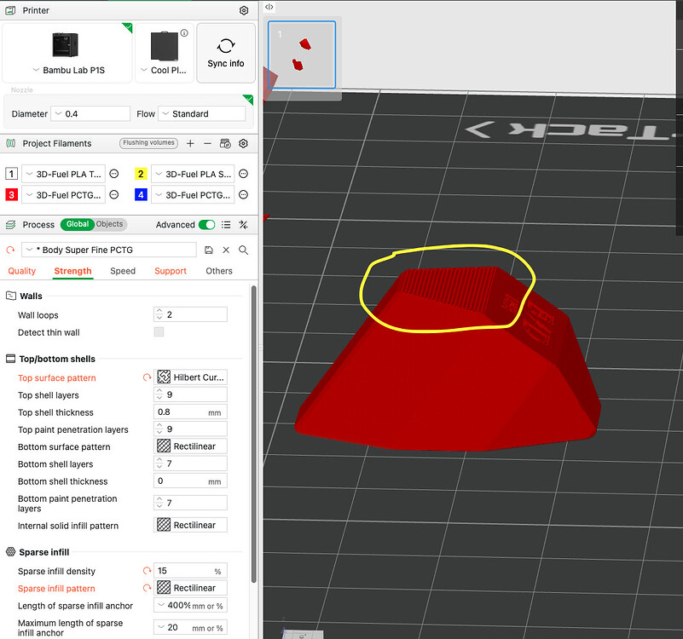Click the Wall loops value field
Viewport: 683px width, 639px height.
click(190, 314)
